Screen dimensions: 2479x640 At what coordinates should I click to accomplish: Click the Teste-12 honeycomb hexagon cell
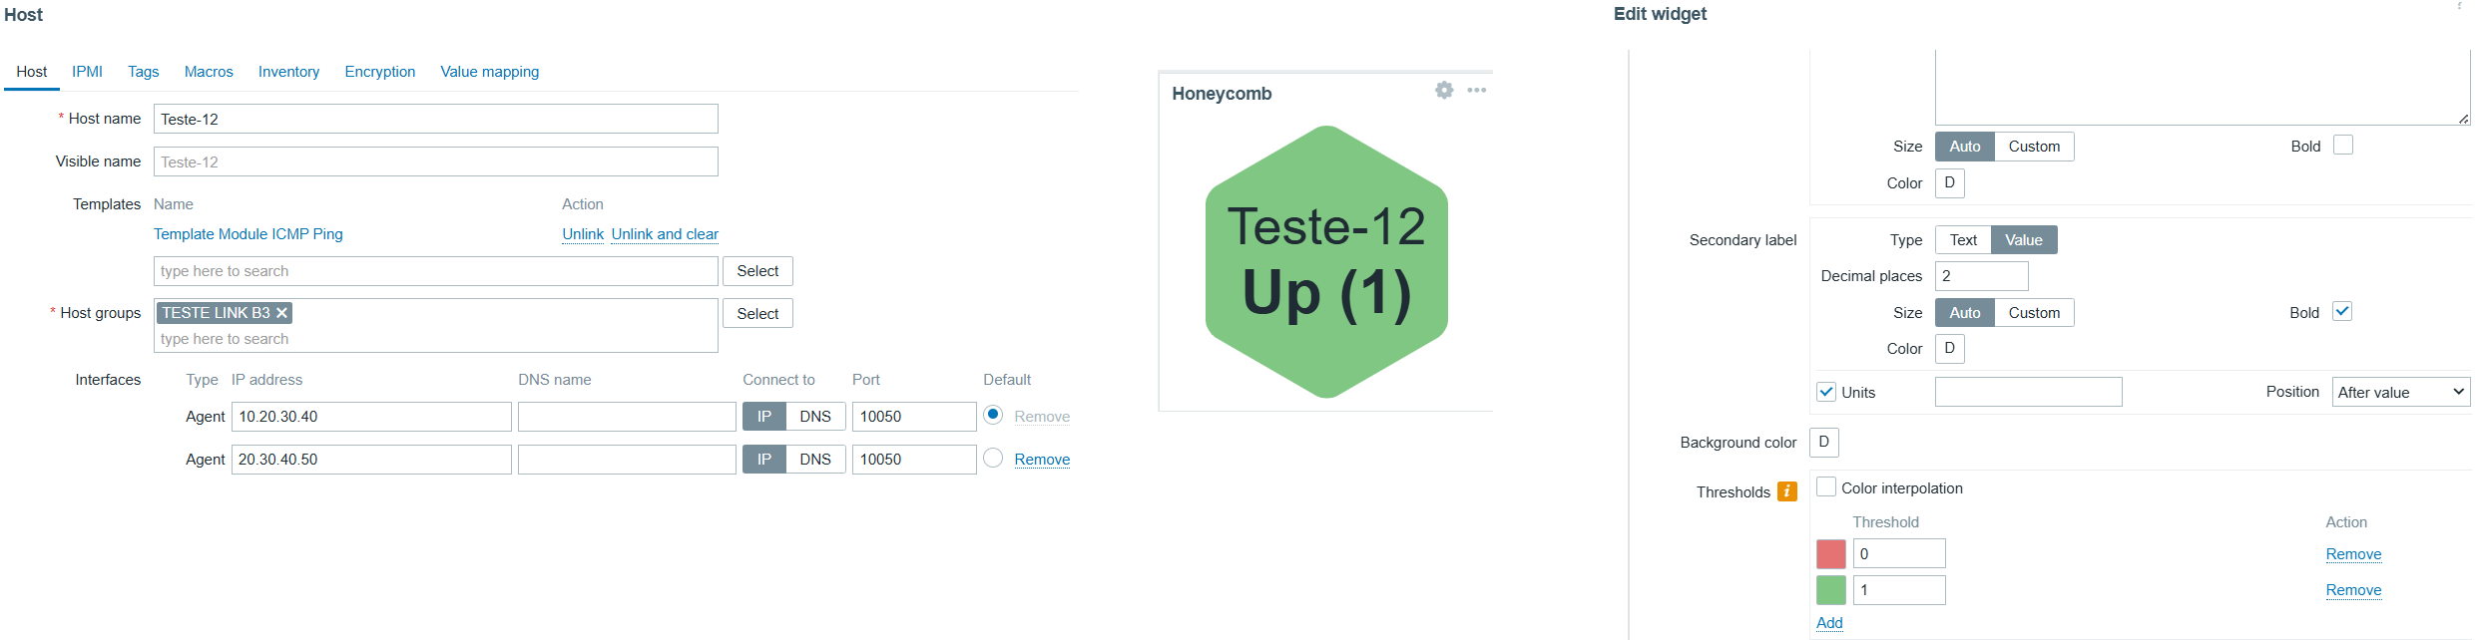(1326, 261)
